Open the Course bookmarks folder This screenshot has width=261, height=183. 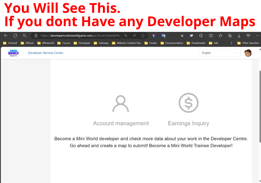click(64, 43)
